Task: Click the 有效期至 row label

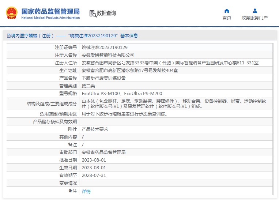Action: click(x=68, y=175)
